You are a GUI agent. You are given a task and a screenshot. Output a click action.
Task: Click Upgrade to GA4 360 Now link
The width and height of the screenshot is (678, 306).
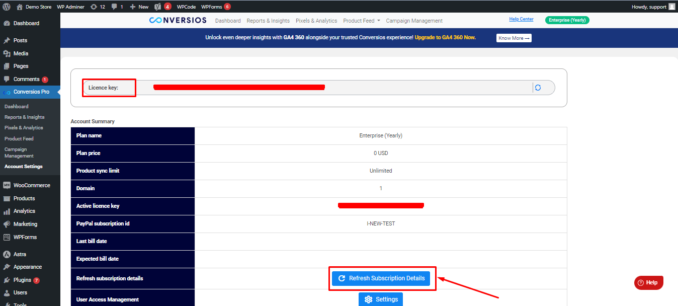tap(445, 37)
